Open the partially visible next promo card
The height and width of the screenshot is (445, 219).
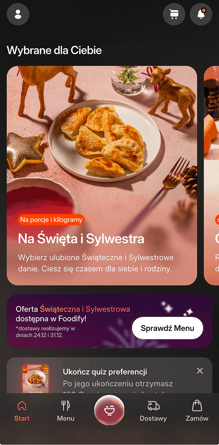click(212, 176)
